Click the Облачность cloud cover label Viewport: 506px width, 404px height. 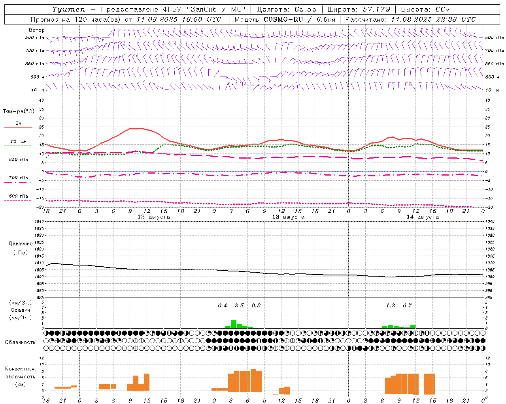[20, 342]
